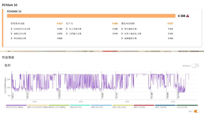The height and width of the screenshot is (116, 204).
Task: Toggle the GPU 内存时钟频率 (MHz) legend series
Action: [x=38, y=106]
